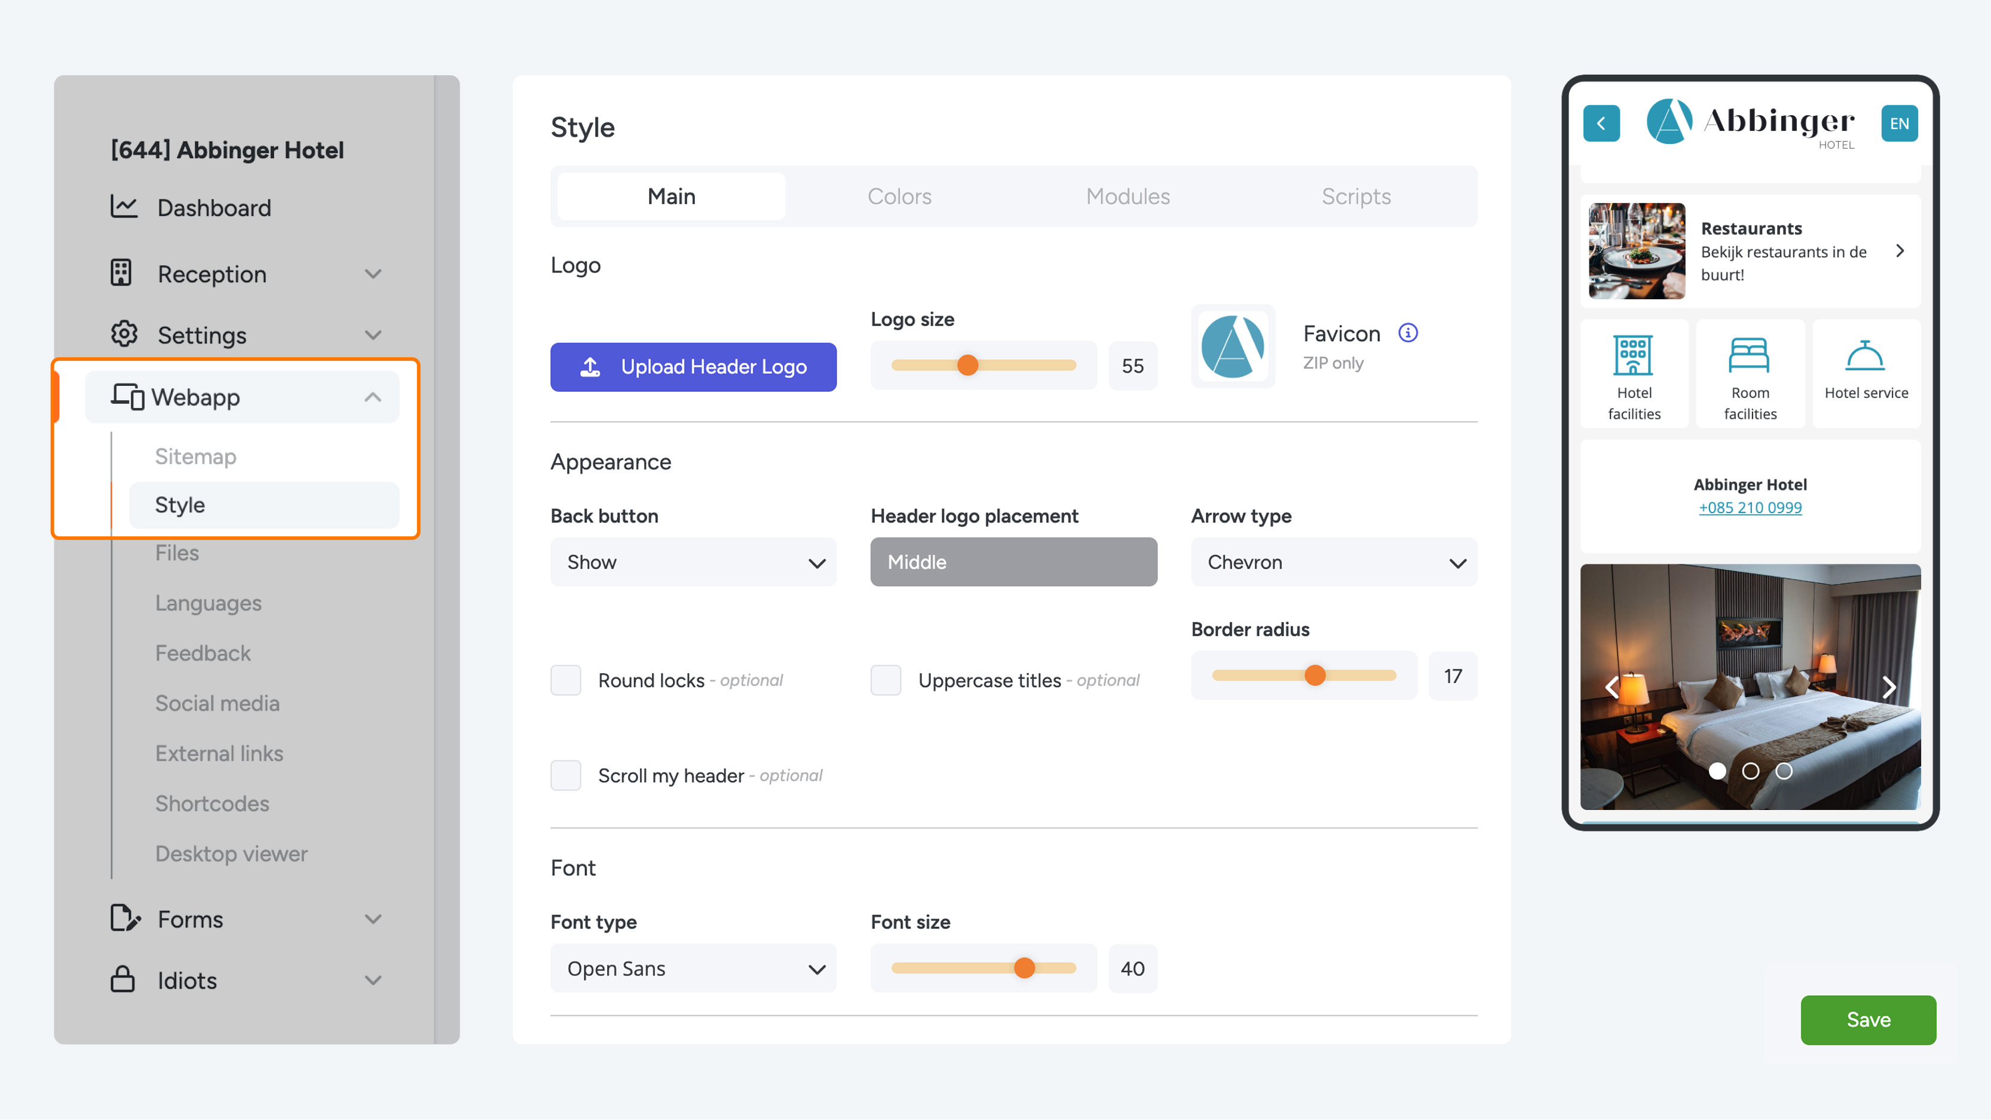Click the Reception building icon
The image size is (1991, 1120).
[121, 272]
